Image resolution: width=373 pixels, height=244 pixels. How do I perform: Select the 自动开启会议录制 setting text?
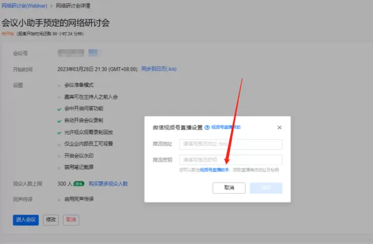(84, 120)
